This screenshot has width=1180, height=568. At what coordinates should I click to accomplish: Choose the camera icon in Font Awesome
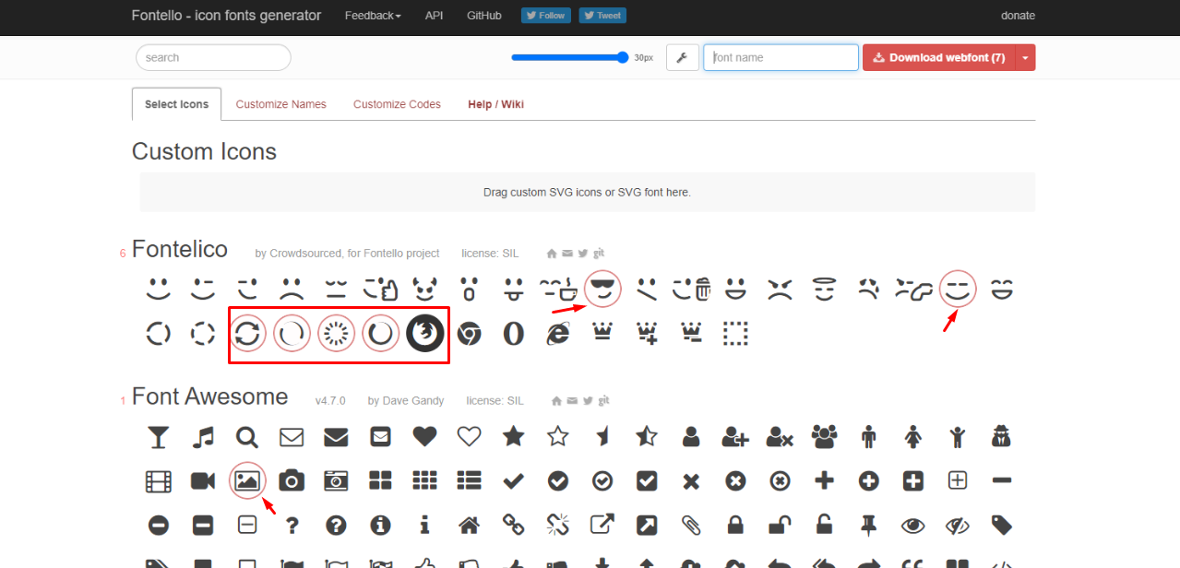point(292,480)
